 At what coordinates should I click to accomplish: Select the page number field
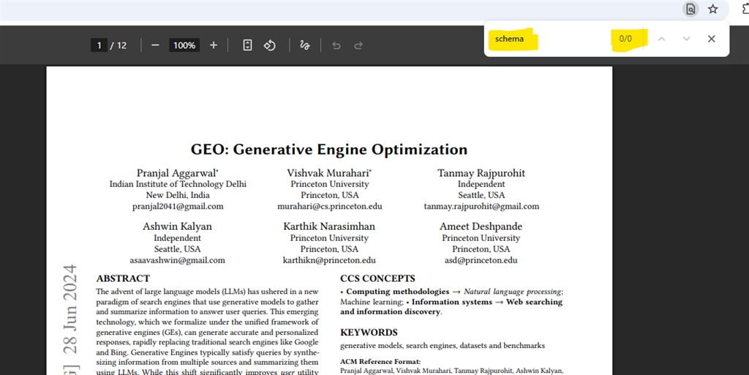pyautogui.click(x=99, y=45)
